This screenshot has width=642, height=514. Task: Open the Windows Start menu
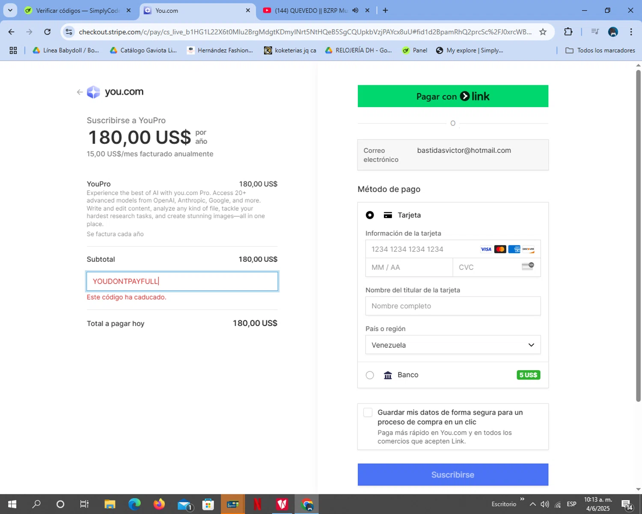pos(12,504)
